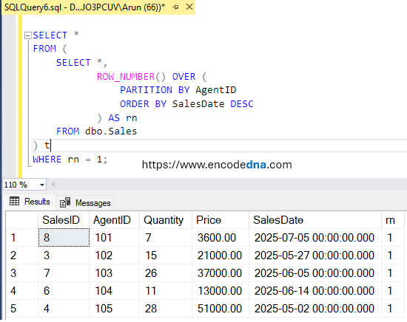The height and width of the screenshot is (322, 407).
Task: Select row header 4 in results
Action: click(22, 291)
